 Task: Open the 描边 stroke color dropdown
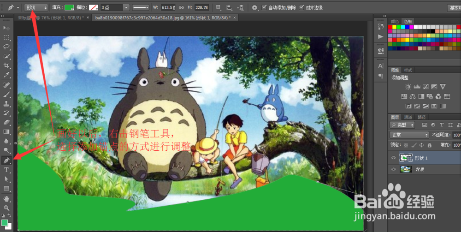[94, 7]
